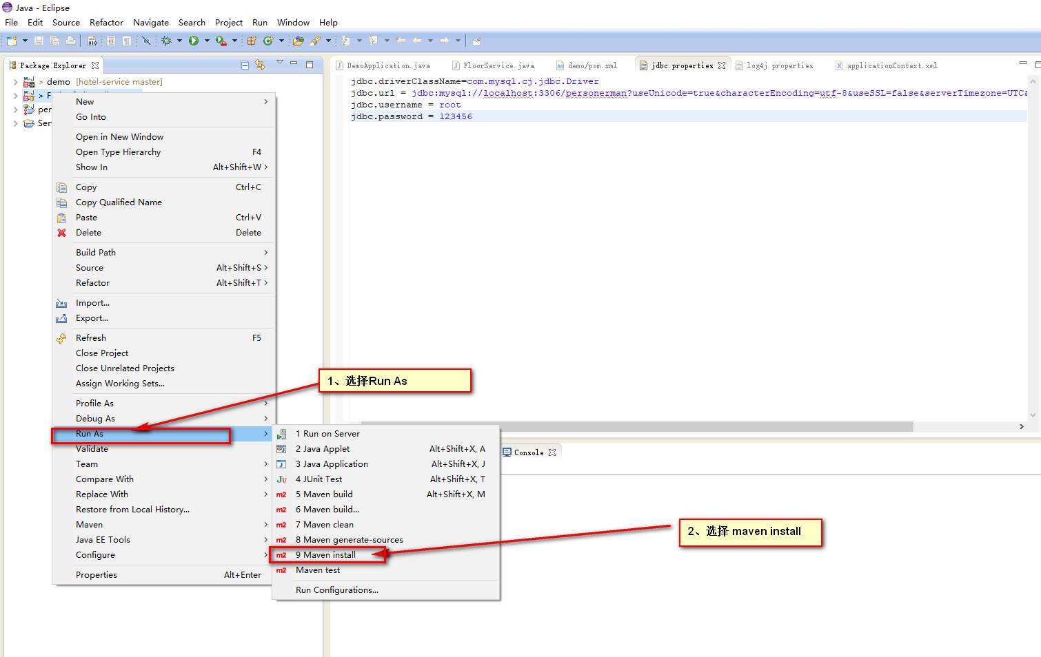Minimize the editor area
The height and width of the screenshot is (657, 1041).
pos(1023,64)
